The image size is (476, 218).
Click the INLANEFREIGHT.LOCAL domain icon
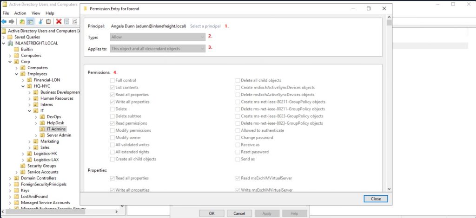pos(11,43)
